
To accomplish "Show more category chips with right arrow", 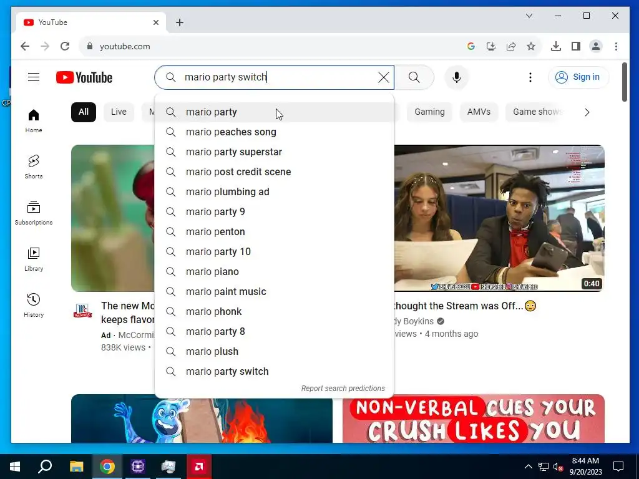I will pos(587,112).
